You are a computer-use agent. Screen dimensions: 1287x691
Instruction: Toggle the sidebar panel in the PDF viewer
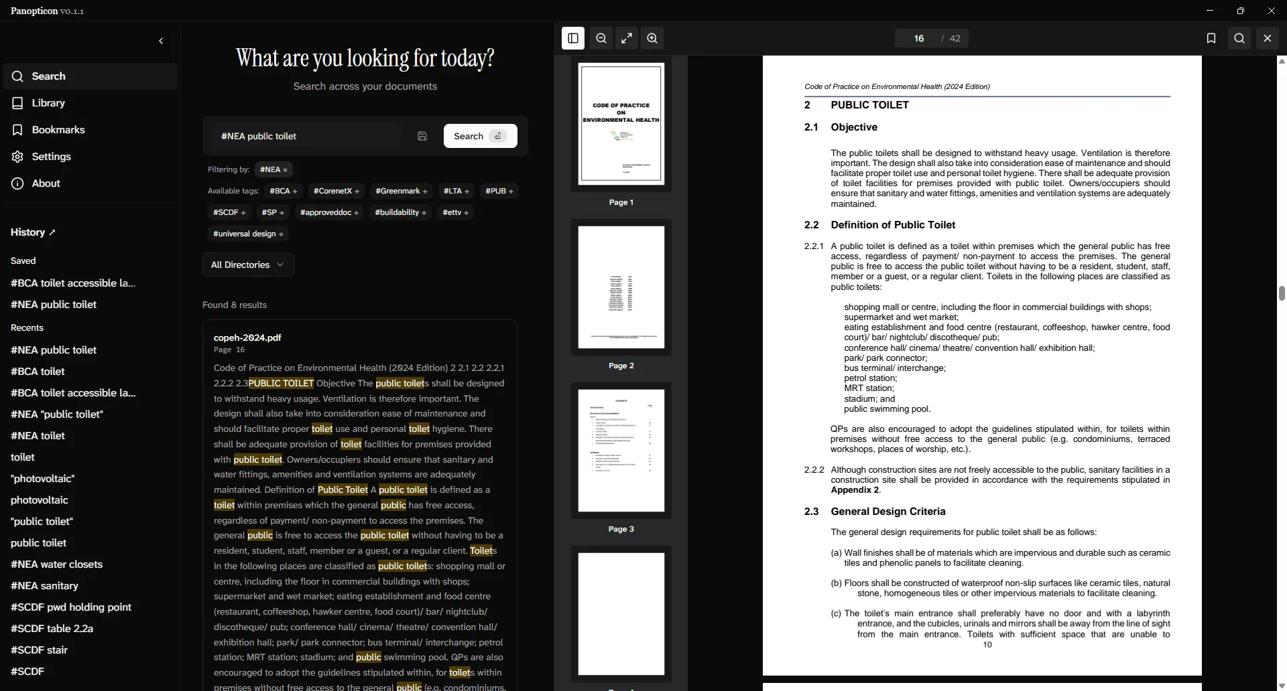(573, 38)
